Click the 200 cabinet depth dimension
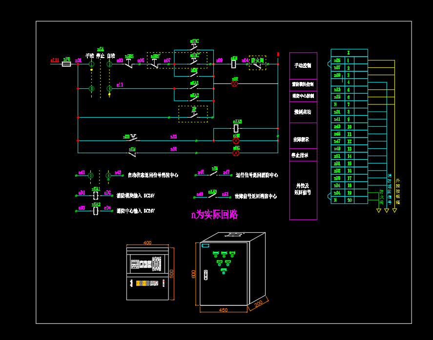 (x=258, y=304)
